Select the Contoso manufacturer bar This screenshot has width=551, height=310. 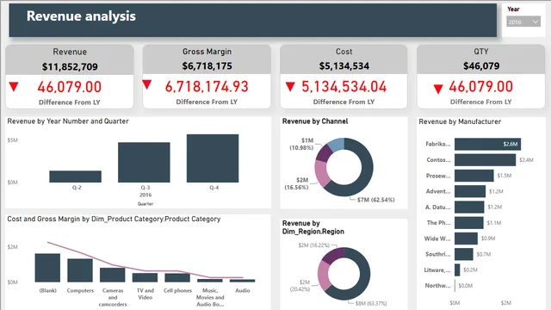485,160
